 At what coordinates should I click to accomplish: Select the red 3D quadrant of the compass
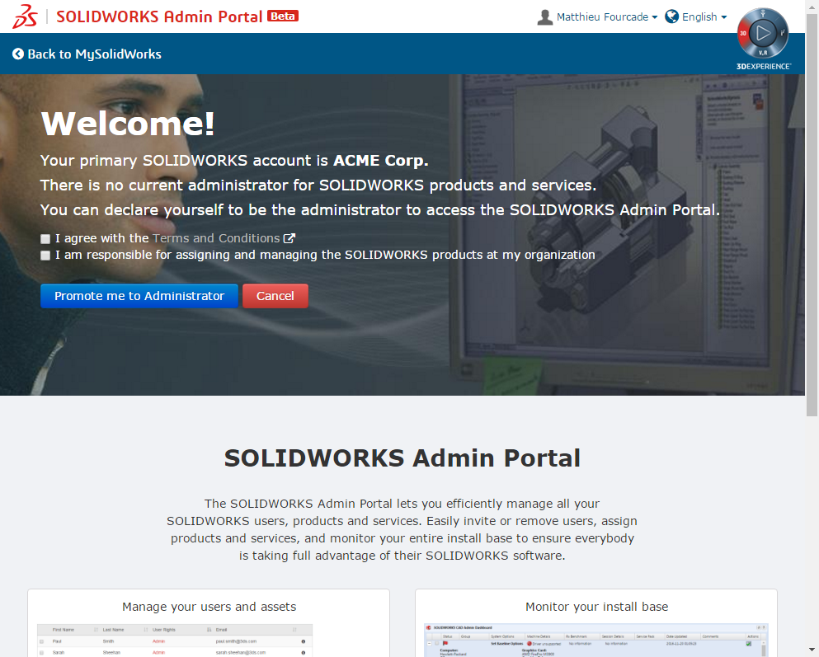pos(743,34)
